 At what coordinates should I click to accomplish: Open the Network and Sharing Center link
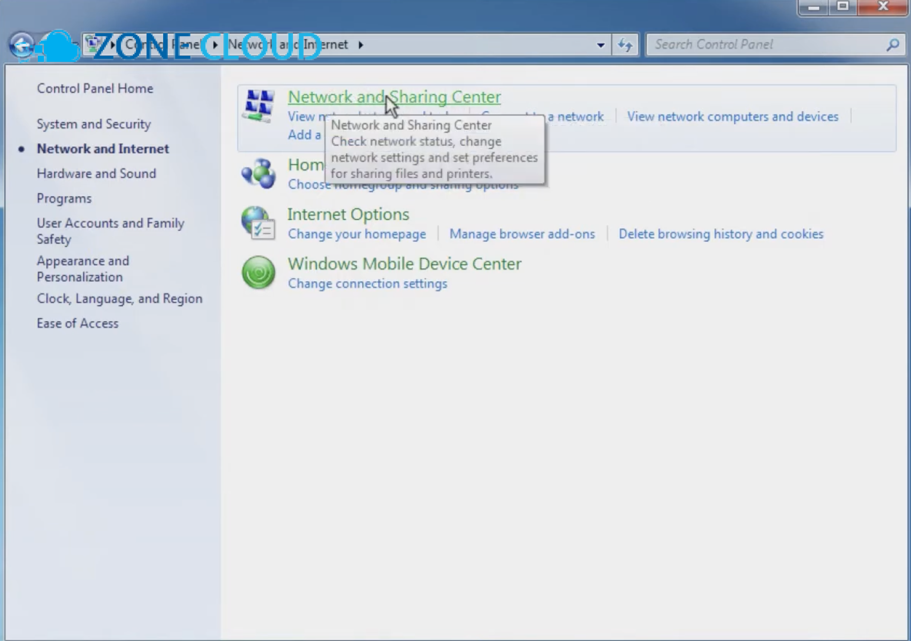pos(394,97)
